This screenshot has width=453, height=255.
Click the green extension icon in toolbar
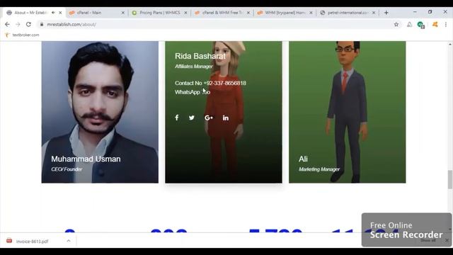[420, 25]
